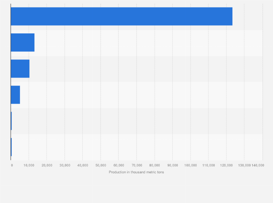Click the '70,000' axis label
Image resolution: width=273 pixels, height=203 pixels.
[136, 165]
